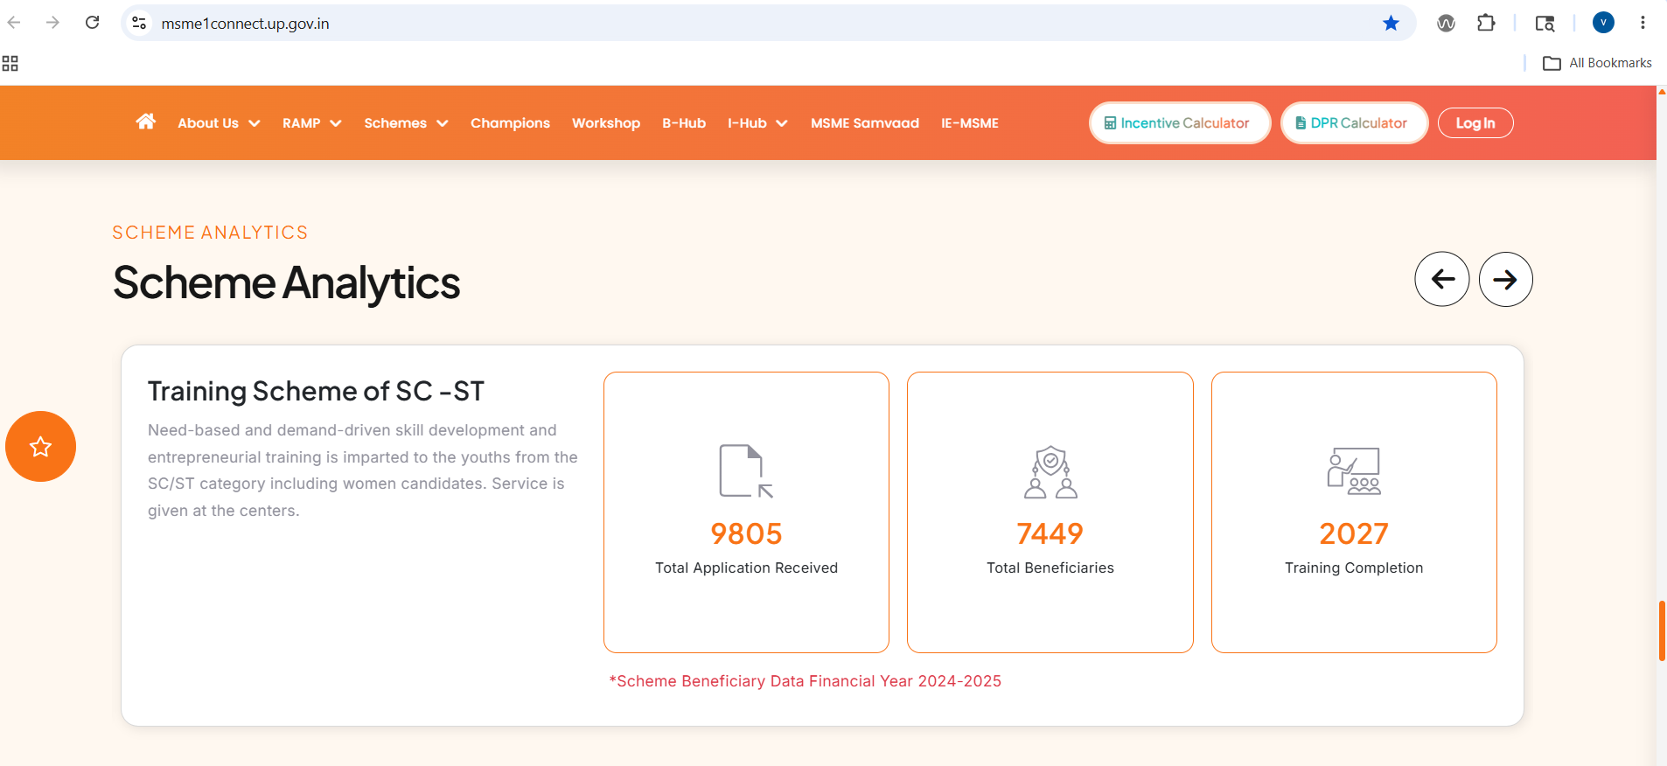
Task: Open the Workshop menu item
Action: click(x=606, y=123)
